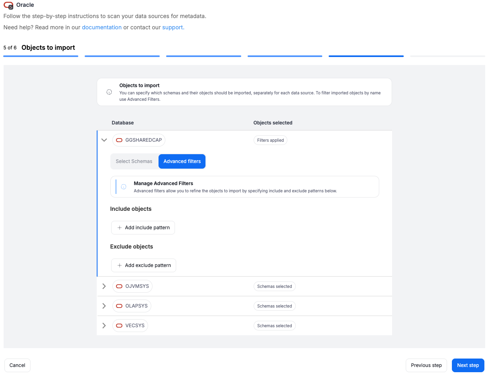488x375 pixels.
Task: Click Schemas selected badge for VECSYS
Action: click(274, 326)
